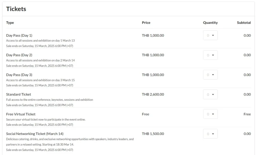Image resolution: width=257 pixels, height=155 pixels.
Task: Select the Day Pass (Day 1) ticket name
Action: pos(19,35)
